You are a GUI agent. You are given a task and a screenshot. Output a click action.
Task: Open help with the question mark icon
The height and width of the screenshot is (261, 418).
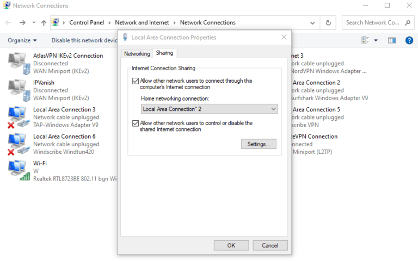click(409, 40)
